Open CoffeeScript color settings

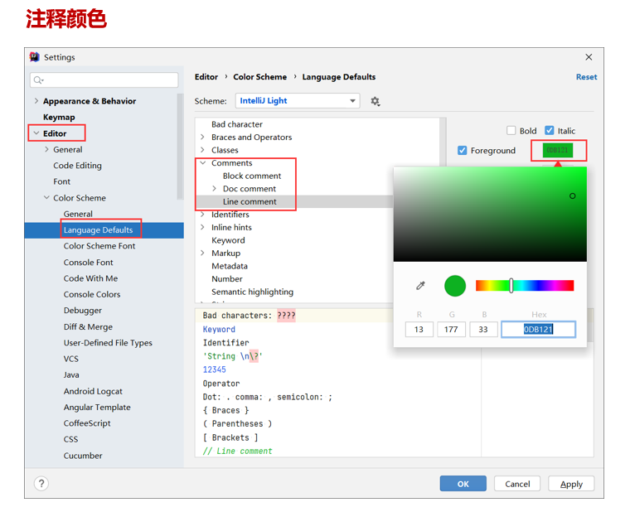coord(87,423)
